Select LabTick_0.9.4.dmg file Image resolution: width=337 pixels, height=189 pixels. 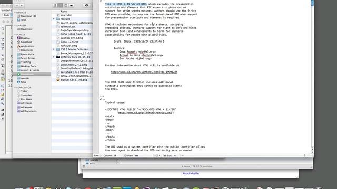pos(72,38)
